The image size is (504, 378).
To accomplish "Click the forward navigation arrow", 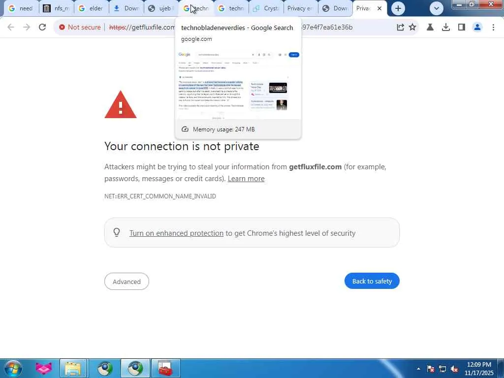I will pyautogui.click(x=27, y=28).
